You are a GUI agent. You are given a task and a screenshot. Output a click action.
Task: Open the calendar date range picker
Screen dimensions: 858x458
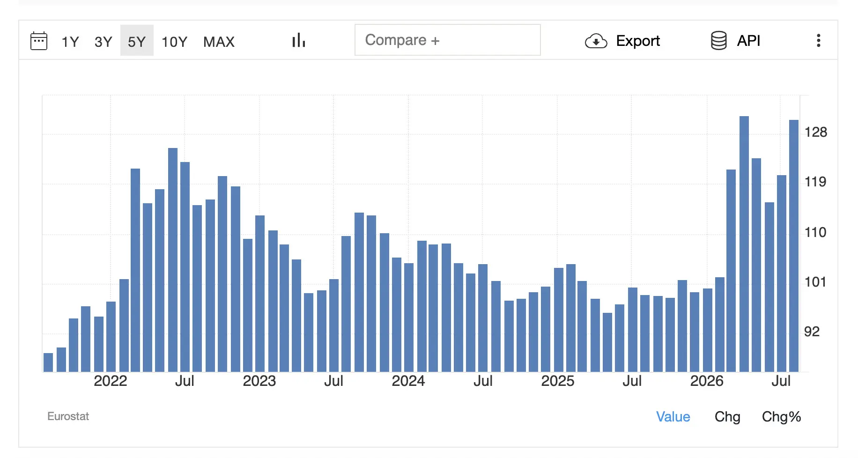[39, 41]
